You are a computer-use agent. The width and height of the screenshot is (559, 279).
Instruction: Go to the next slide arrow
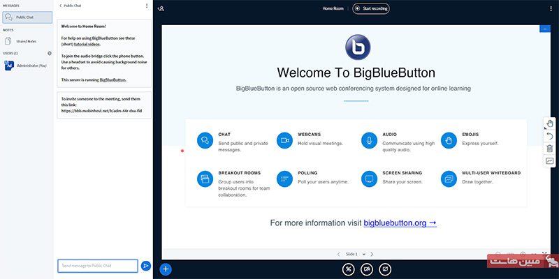tap(372, 254)
